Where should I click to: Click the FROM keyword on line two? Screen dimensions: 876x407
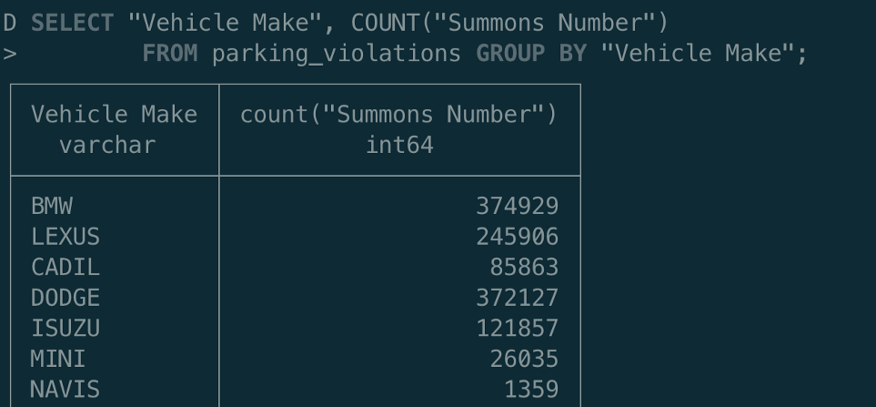click(170, 54)
